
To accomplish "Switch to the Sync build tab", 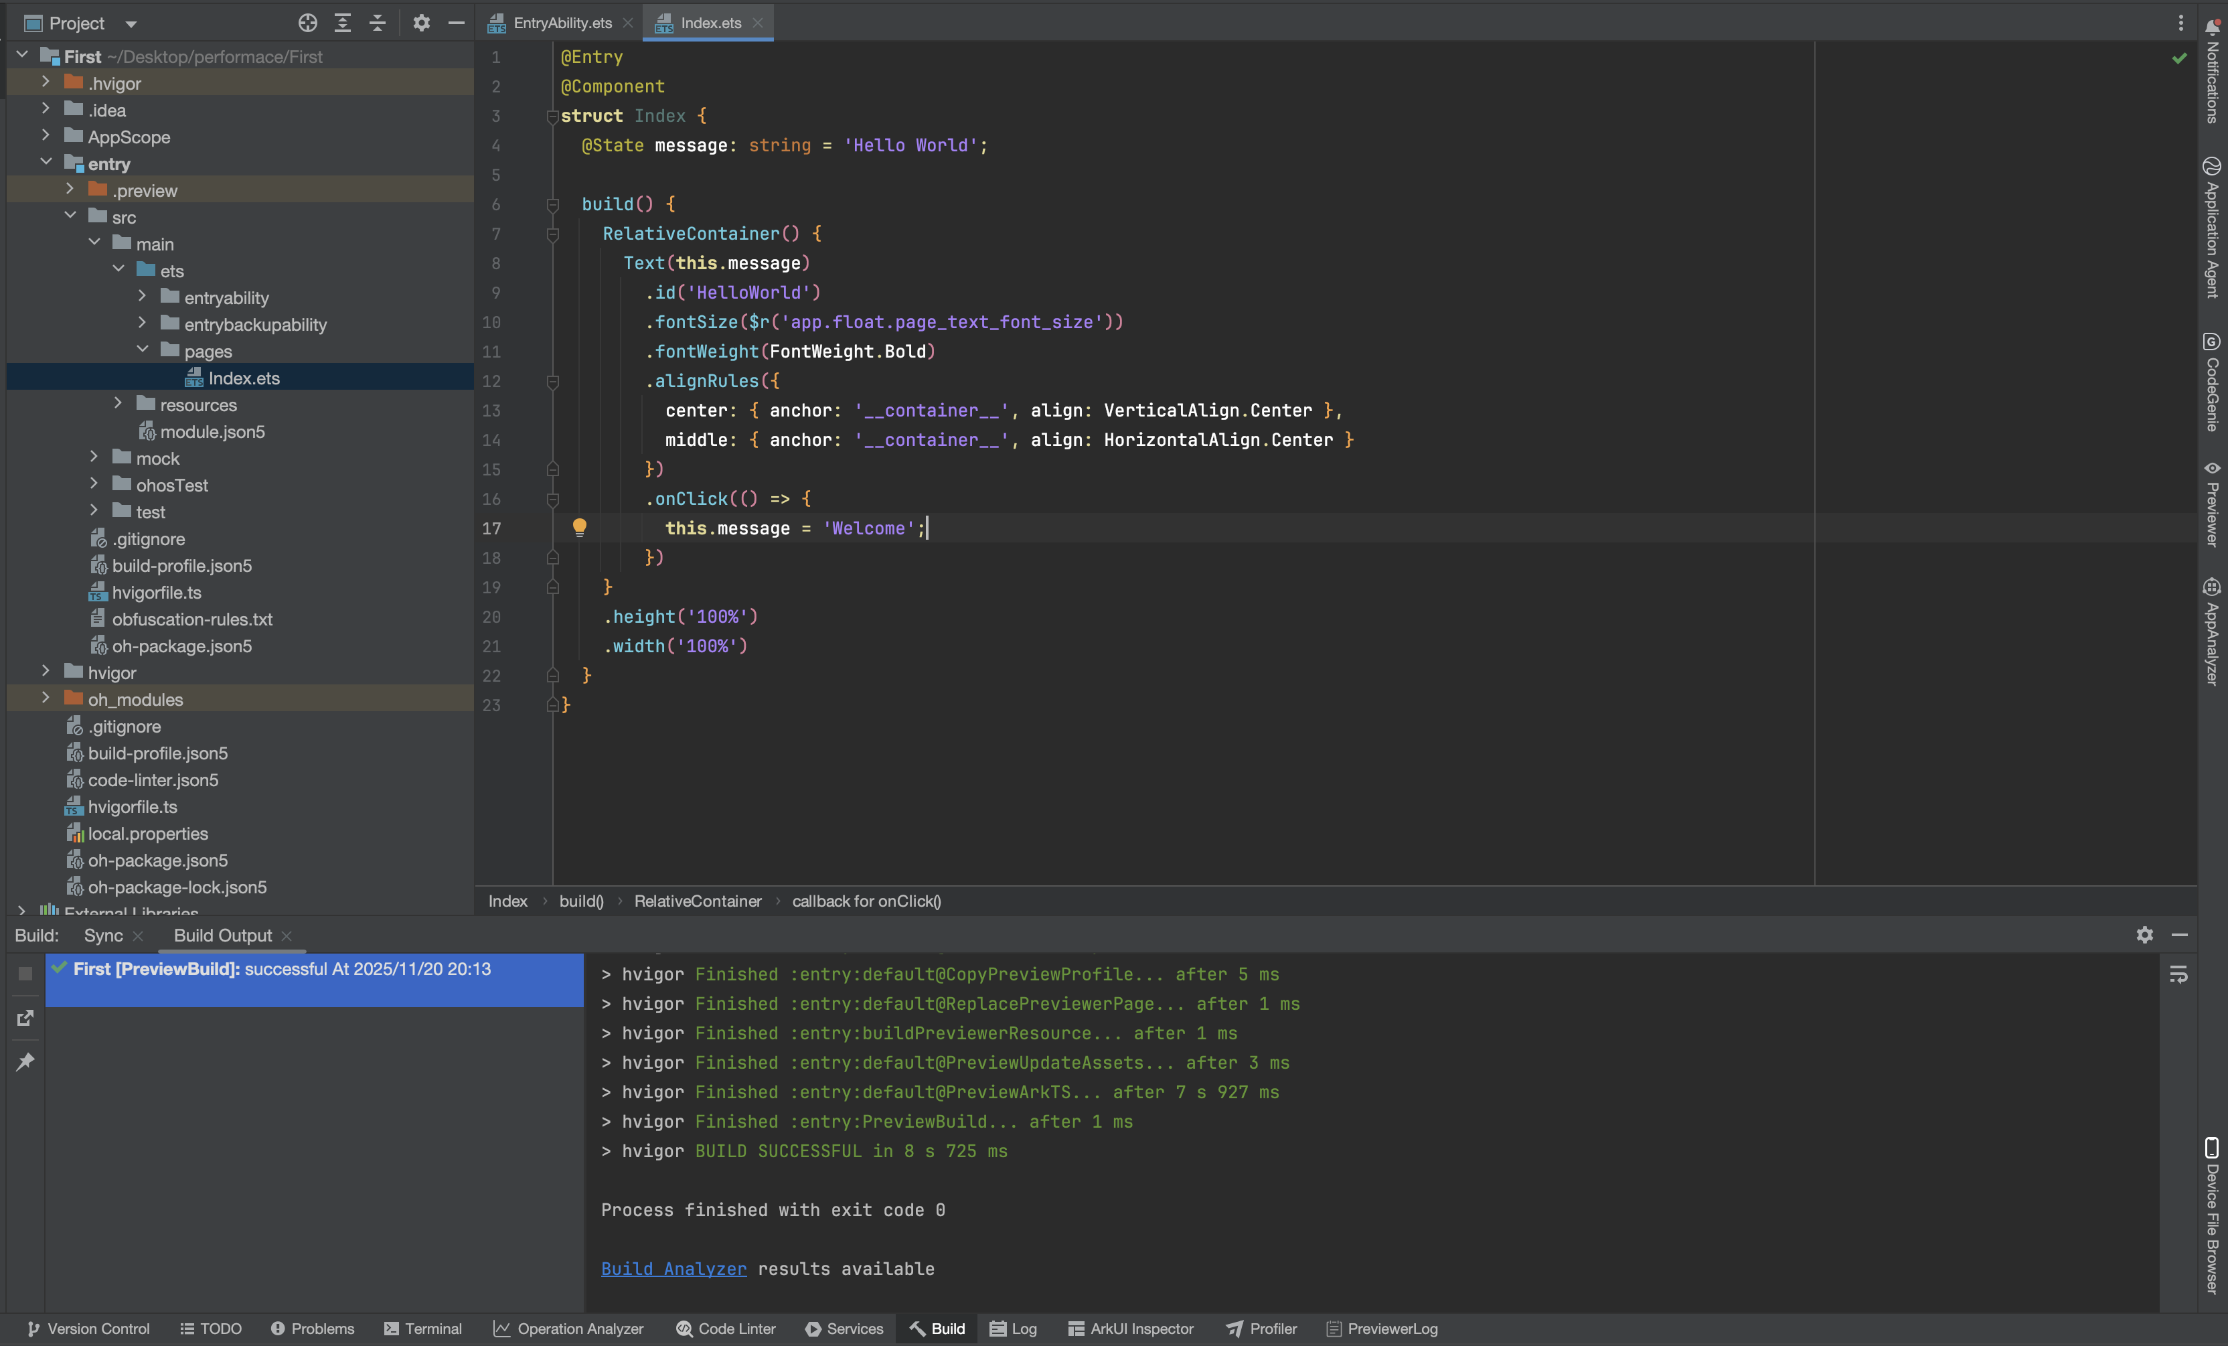I will 103,936.
